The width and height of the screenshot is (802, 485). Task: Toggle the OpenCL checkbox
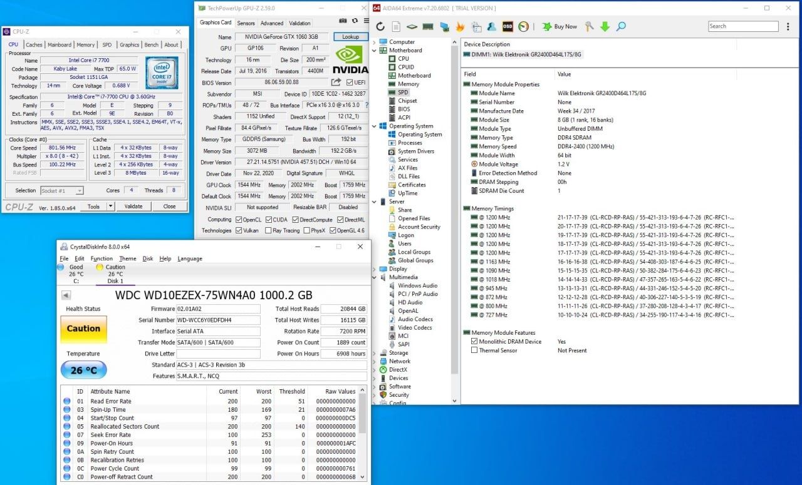[239, 220]
